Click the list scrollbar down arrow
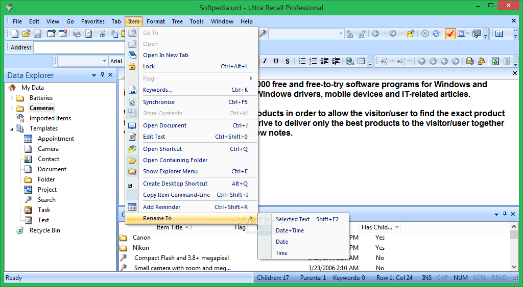The height and width of the screenshot is (287, 523). (514, 267)
